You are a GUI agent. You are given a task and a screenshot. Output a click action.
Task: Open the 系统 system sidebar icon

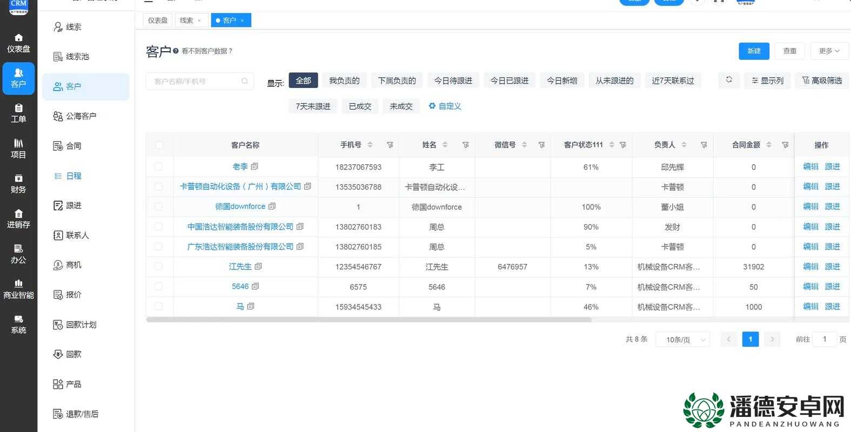18,325
